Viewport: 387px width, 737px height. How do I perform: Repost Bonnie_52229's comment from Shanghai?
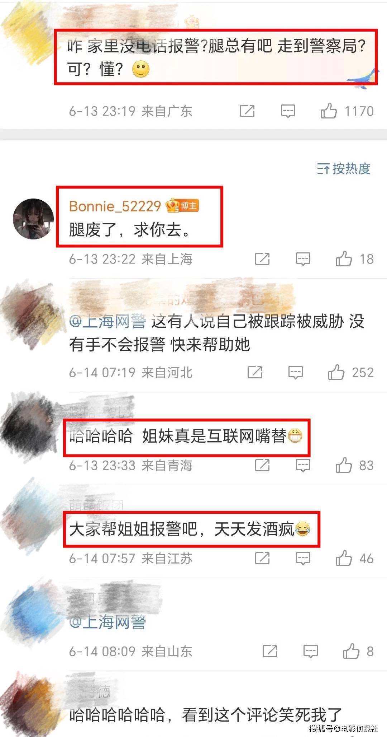pos(262,258)
